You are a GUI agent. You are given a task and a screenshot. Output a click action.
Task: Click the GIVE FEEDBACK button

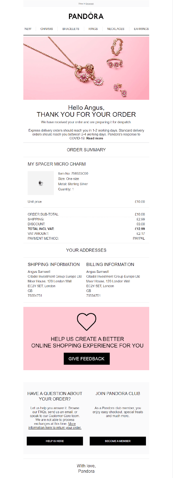[x=86, y=359]
